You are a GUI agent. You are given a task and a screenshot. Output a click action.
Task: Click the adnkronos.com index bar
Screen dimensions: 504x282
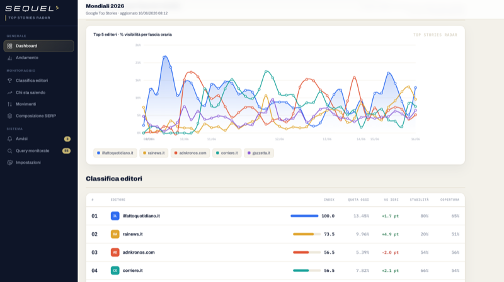[x=307, y=252]
